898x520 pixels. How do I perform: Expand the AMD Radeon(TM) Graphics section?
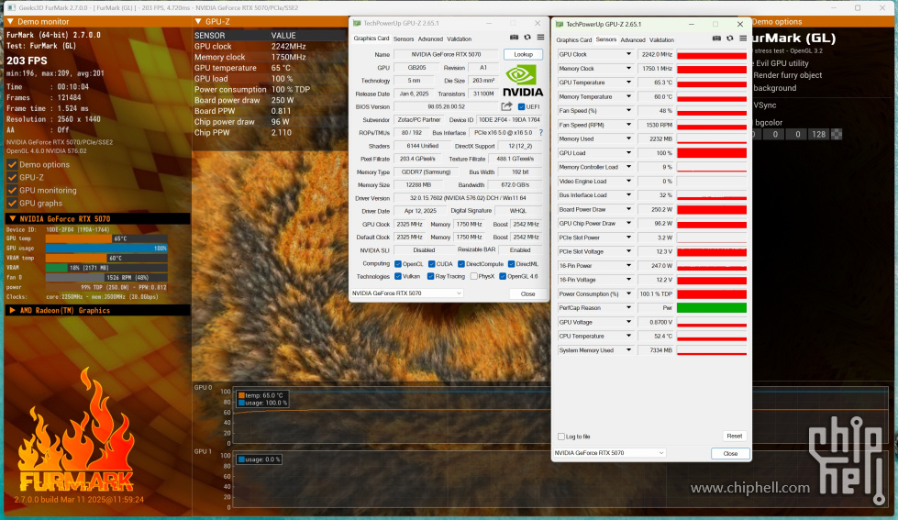click(x=12, y=310)
